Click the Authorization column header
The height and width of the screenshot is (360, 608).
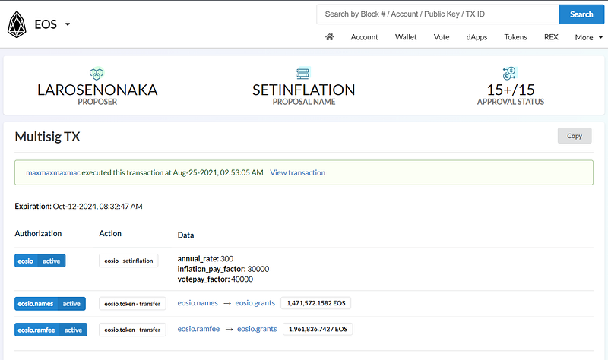38,234
